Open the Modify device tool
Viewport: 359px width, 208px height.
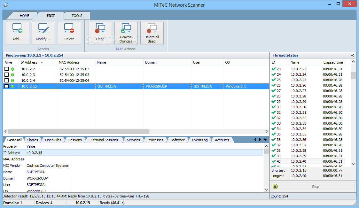[x=43, y=28]
